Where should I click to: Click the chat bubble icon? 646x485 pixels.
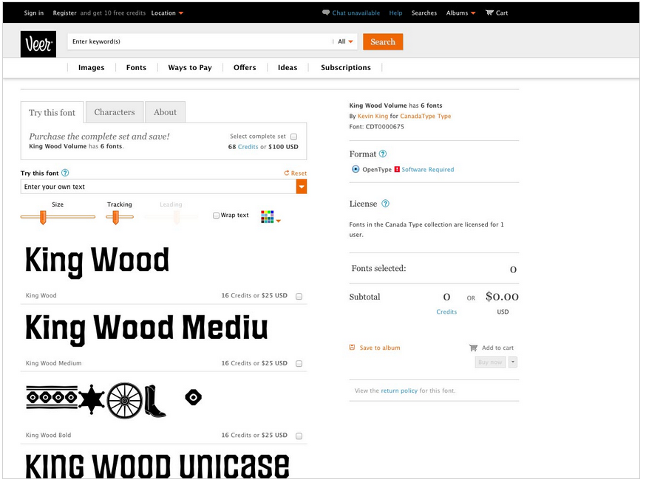(x=326, y=13)
